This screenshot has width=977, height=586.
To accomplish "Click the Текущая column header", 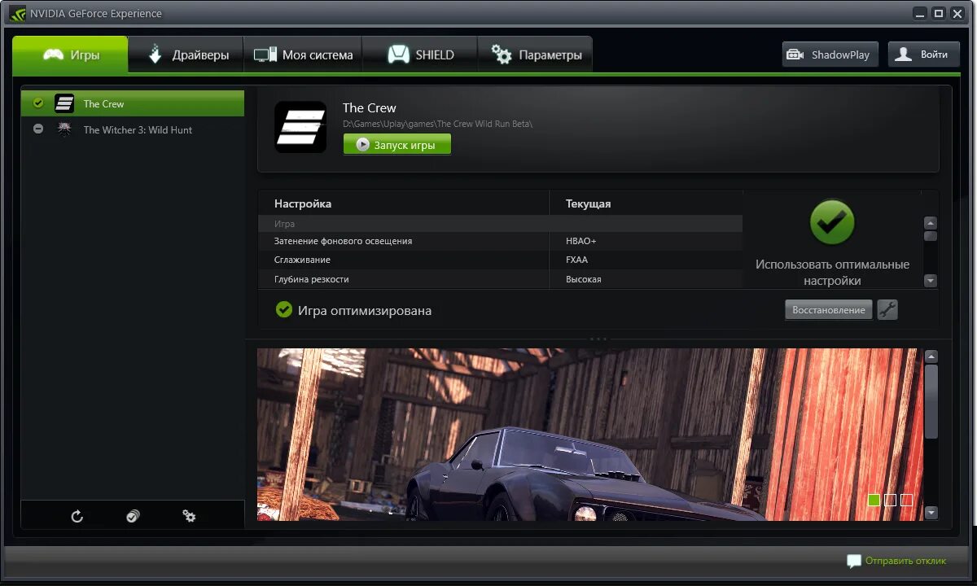I will click(588, 203).
